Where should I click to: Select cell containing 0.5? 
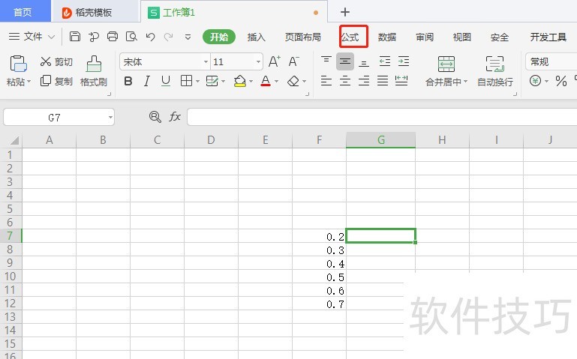coord(319,277)
